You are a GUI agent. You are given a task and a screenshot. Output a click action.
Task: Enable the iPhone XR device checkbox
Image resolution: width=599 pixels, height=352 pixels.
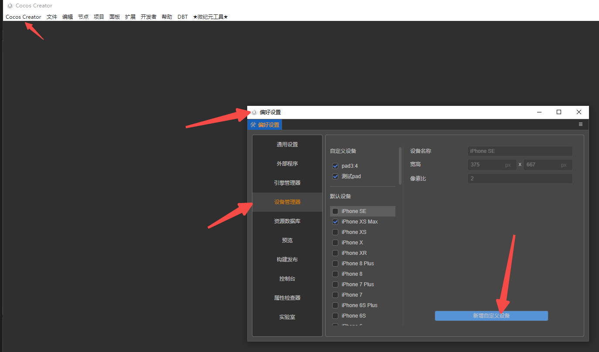click(x=335, y=253)
